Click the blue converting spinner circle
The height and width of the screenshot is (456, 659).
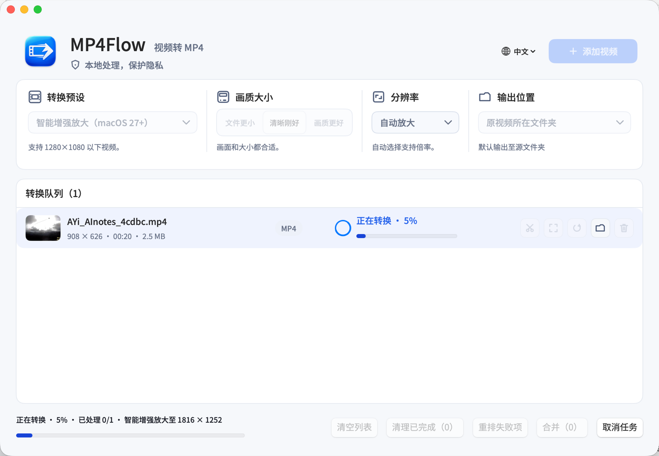pyautogui.click(x=343, y=228)
